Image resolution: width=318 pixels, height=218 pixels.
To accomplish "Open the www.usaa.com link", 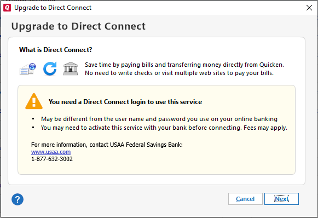I will click(51, 152).
